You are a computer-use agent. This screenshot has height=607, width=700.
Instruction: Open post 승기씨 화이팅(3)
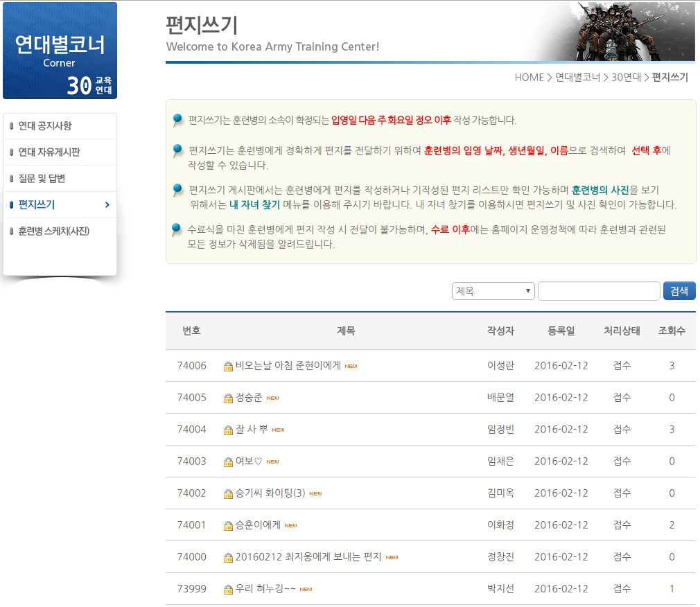coord(270,493)
